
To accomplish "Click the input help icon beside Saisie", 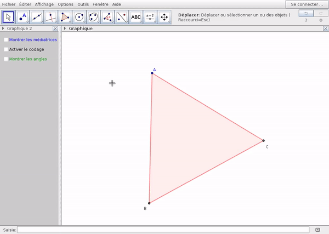I will [x=317, y=230].
